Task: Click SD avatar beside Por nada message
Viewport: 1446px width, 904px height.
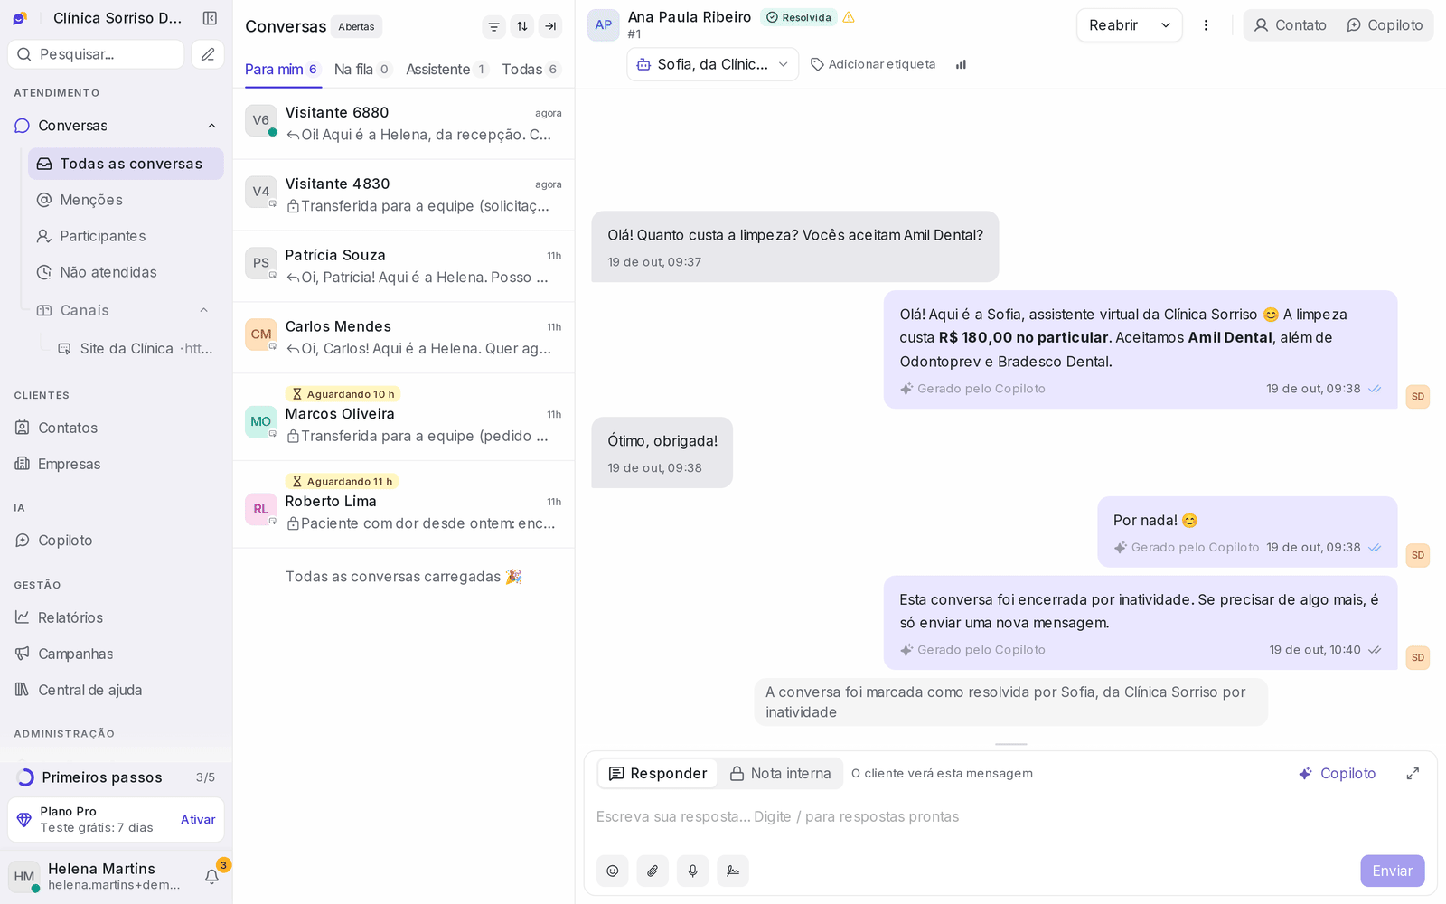Action: click(1418, 555)
